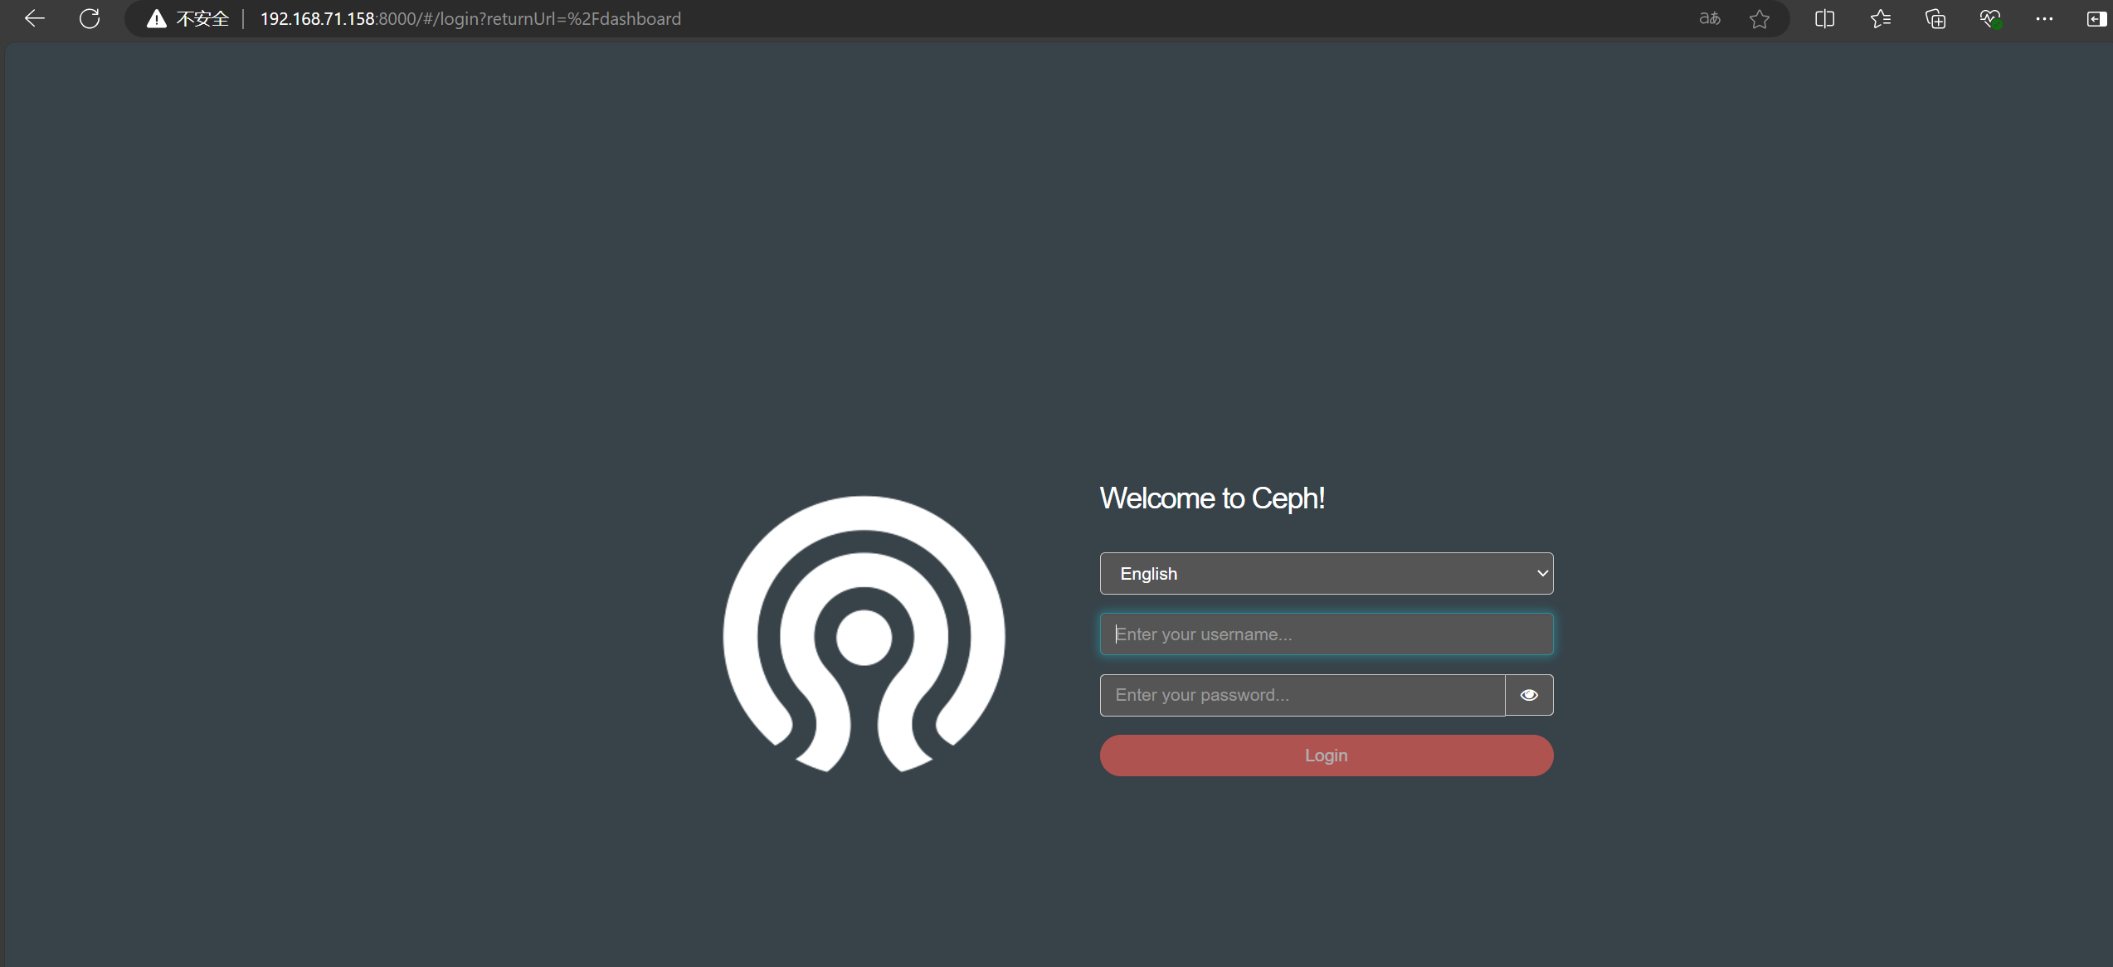Viewport: 2113px width, 967px height.
Task: Click the Login button
Action: click(x=1326, y=756)
